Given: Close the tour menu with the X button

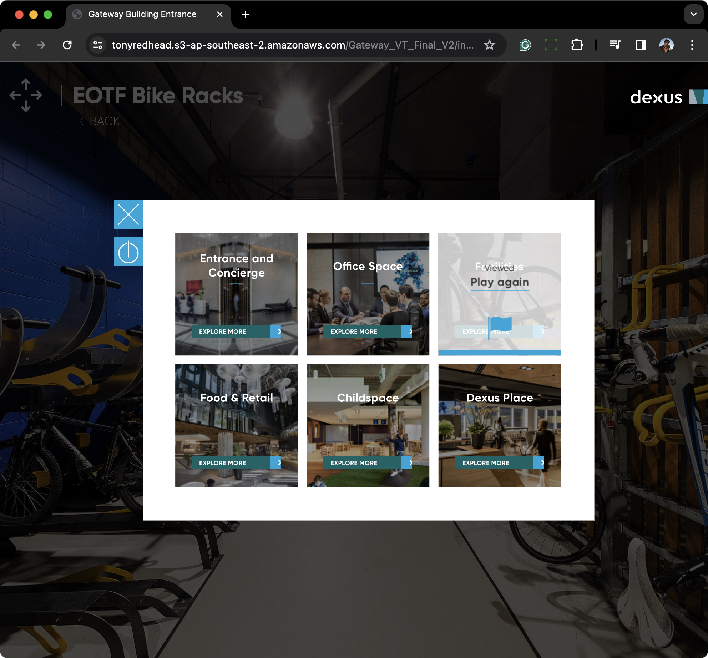Looking at the screenshot, I should 128,214.
